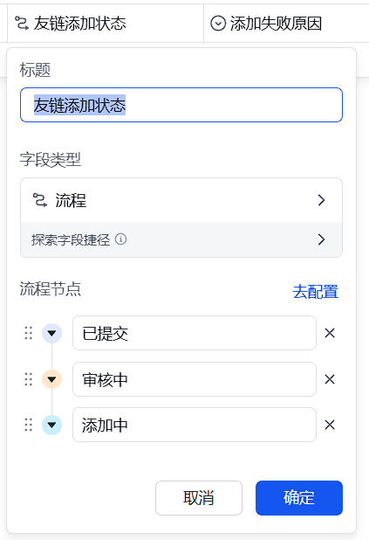Image resolution: width=369 pixels, height=540 pixels.
Task: Click the 取消 button
Action: [x=199, y=498]
